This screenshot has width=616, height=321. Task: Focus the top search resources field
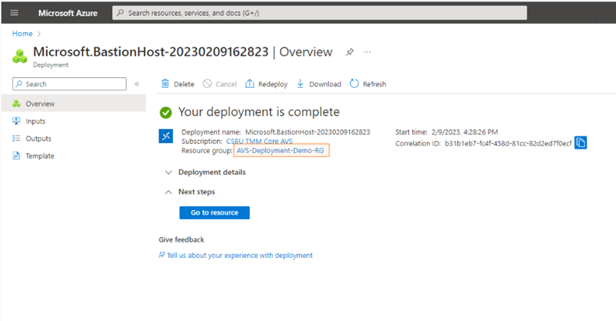tap(319, 13)
